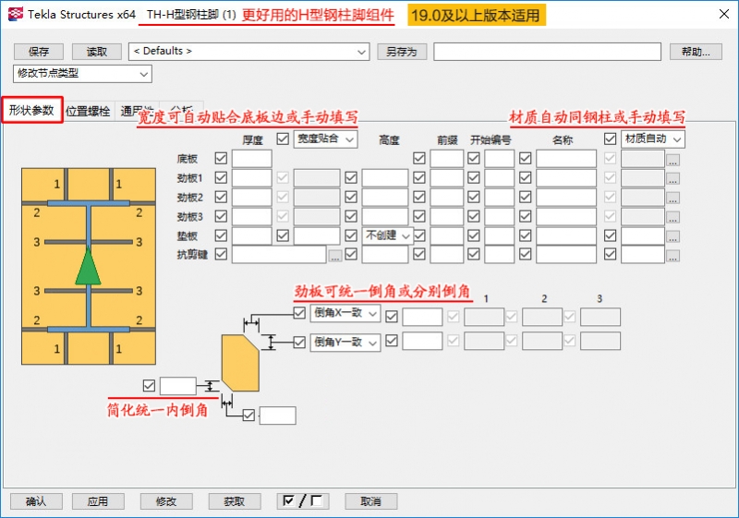This screenshot has width=739, height=518.
Task: Open the 材质自动 dropdown
Action: [x=653, y=139]
